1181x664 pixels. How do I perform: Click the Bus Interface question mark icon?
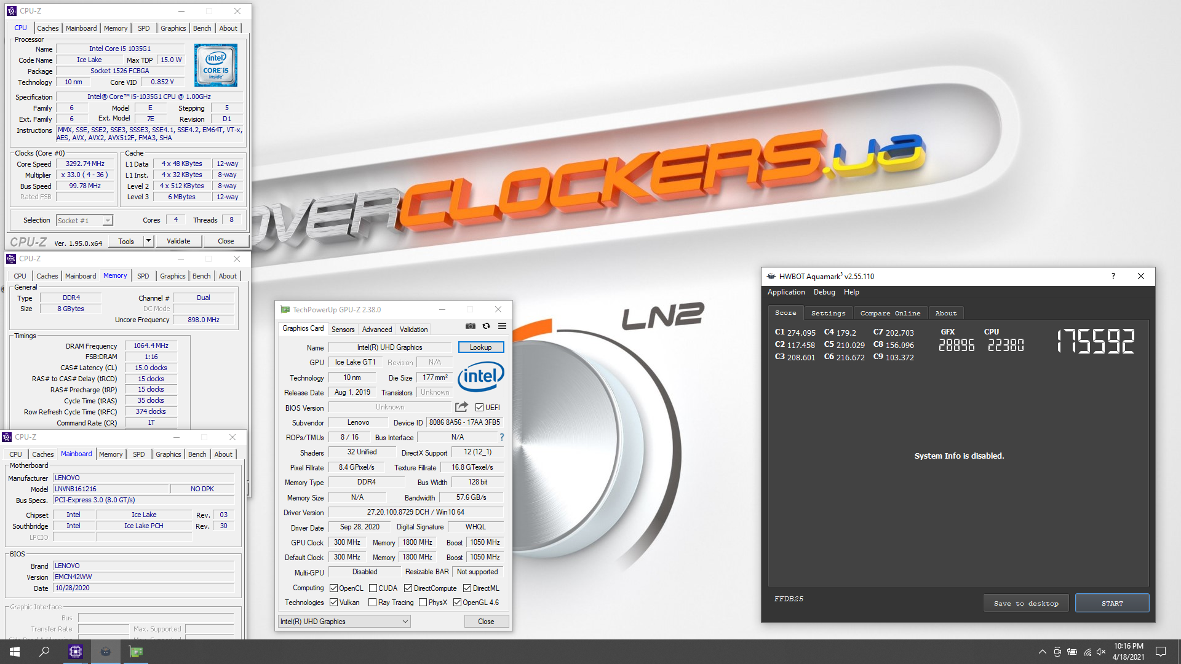(502, 437)
